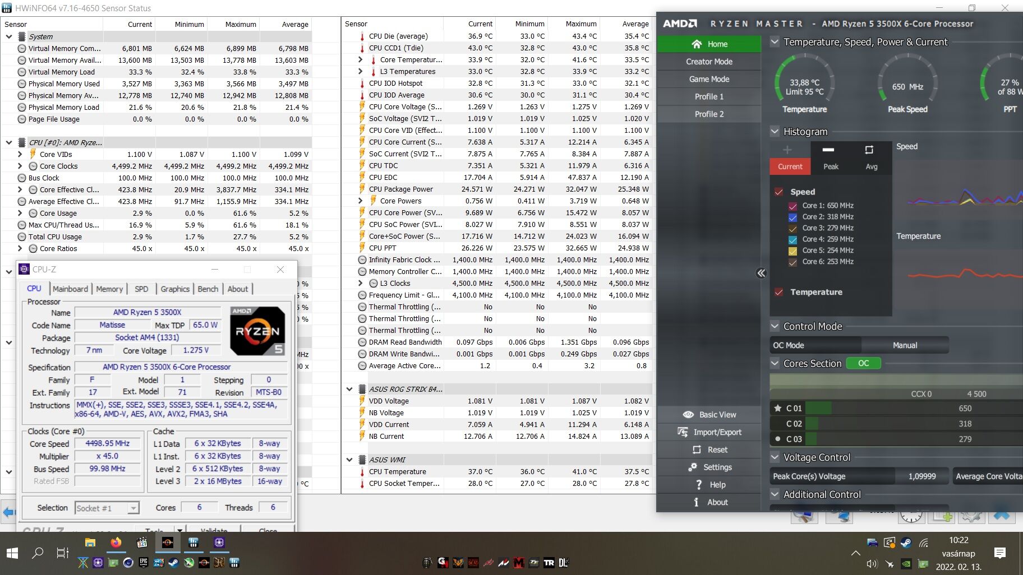Image resolution: width=1023 pixels, height=575 pixels.
Task: Collapse the Control Mode section
Action: click(775, 326)
